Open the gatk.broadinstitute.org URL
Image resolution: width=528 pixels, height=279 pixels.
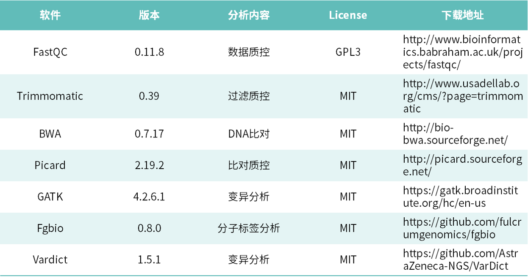coord(461,197)
